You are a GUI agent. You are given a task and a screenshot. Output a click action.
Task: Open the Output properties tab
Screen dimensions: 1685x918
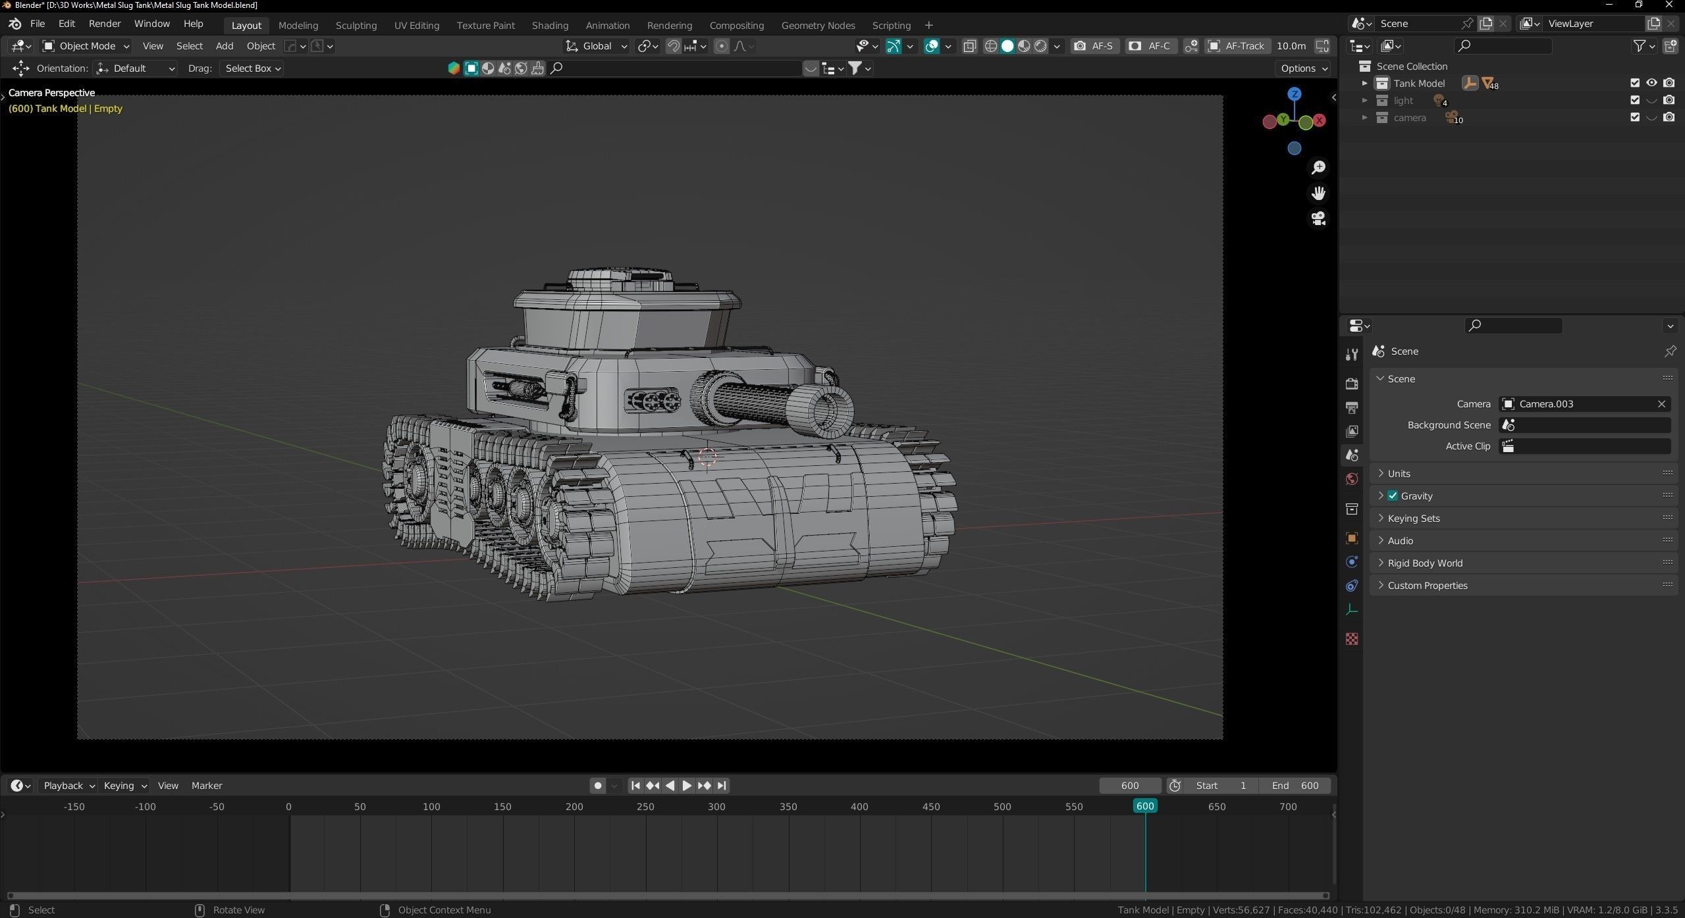1352,408
